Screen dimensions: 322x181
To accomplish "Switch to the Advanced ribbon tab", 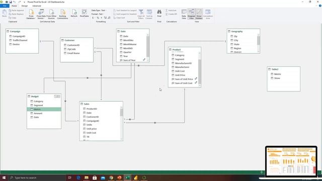I will tap(37, 6).
